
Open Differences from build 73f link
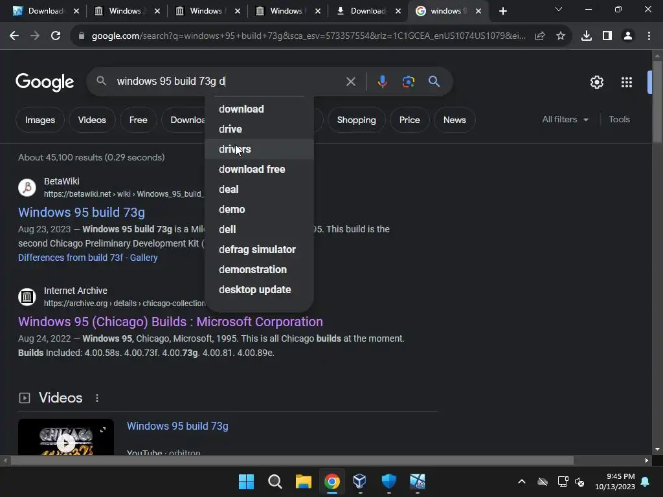71,258
